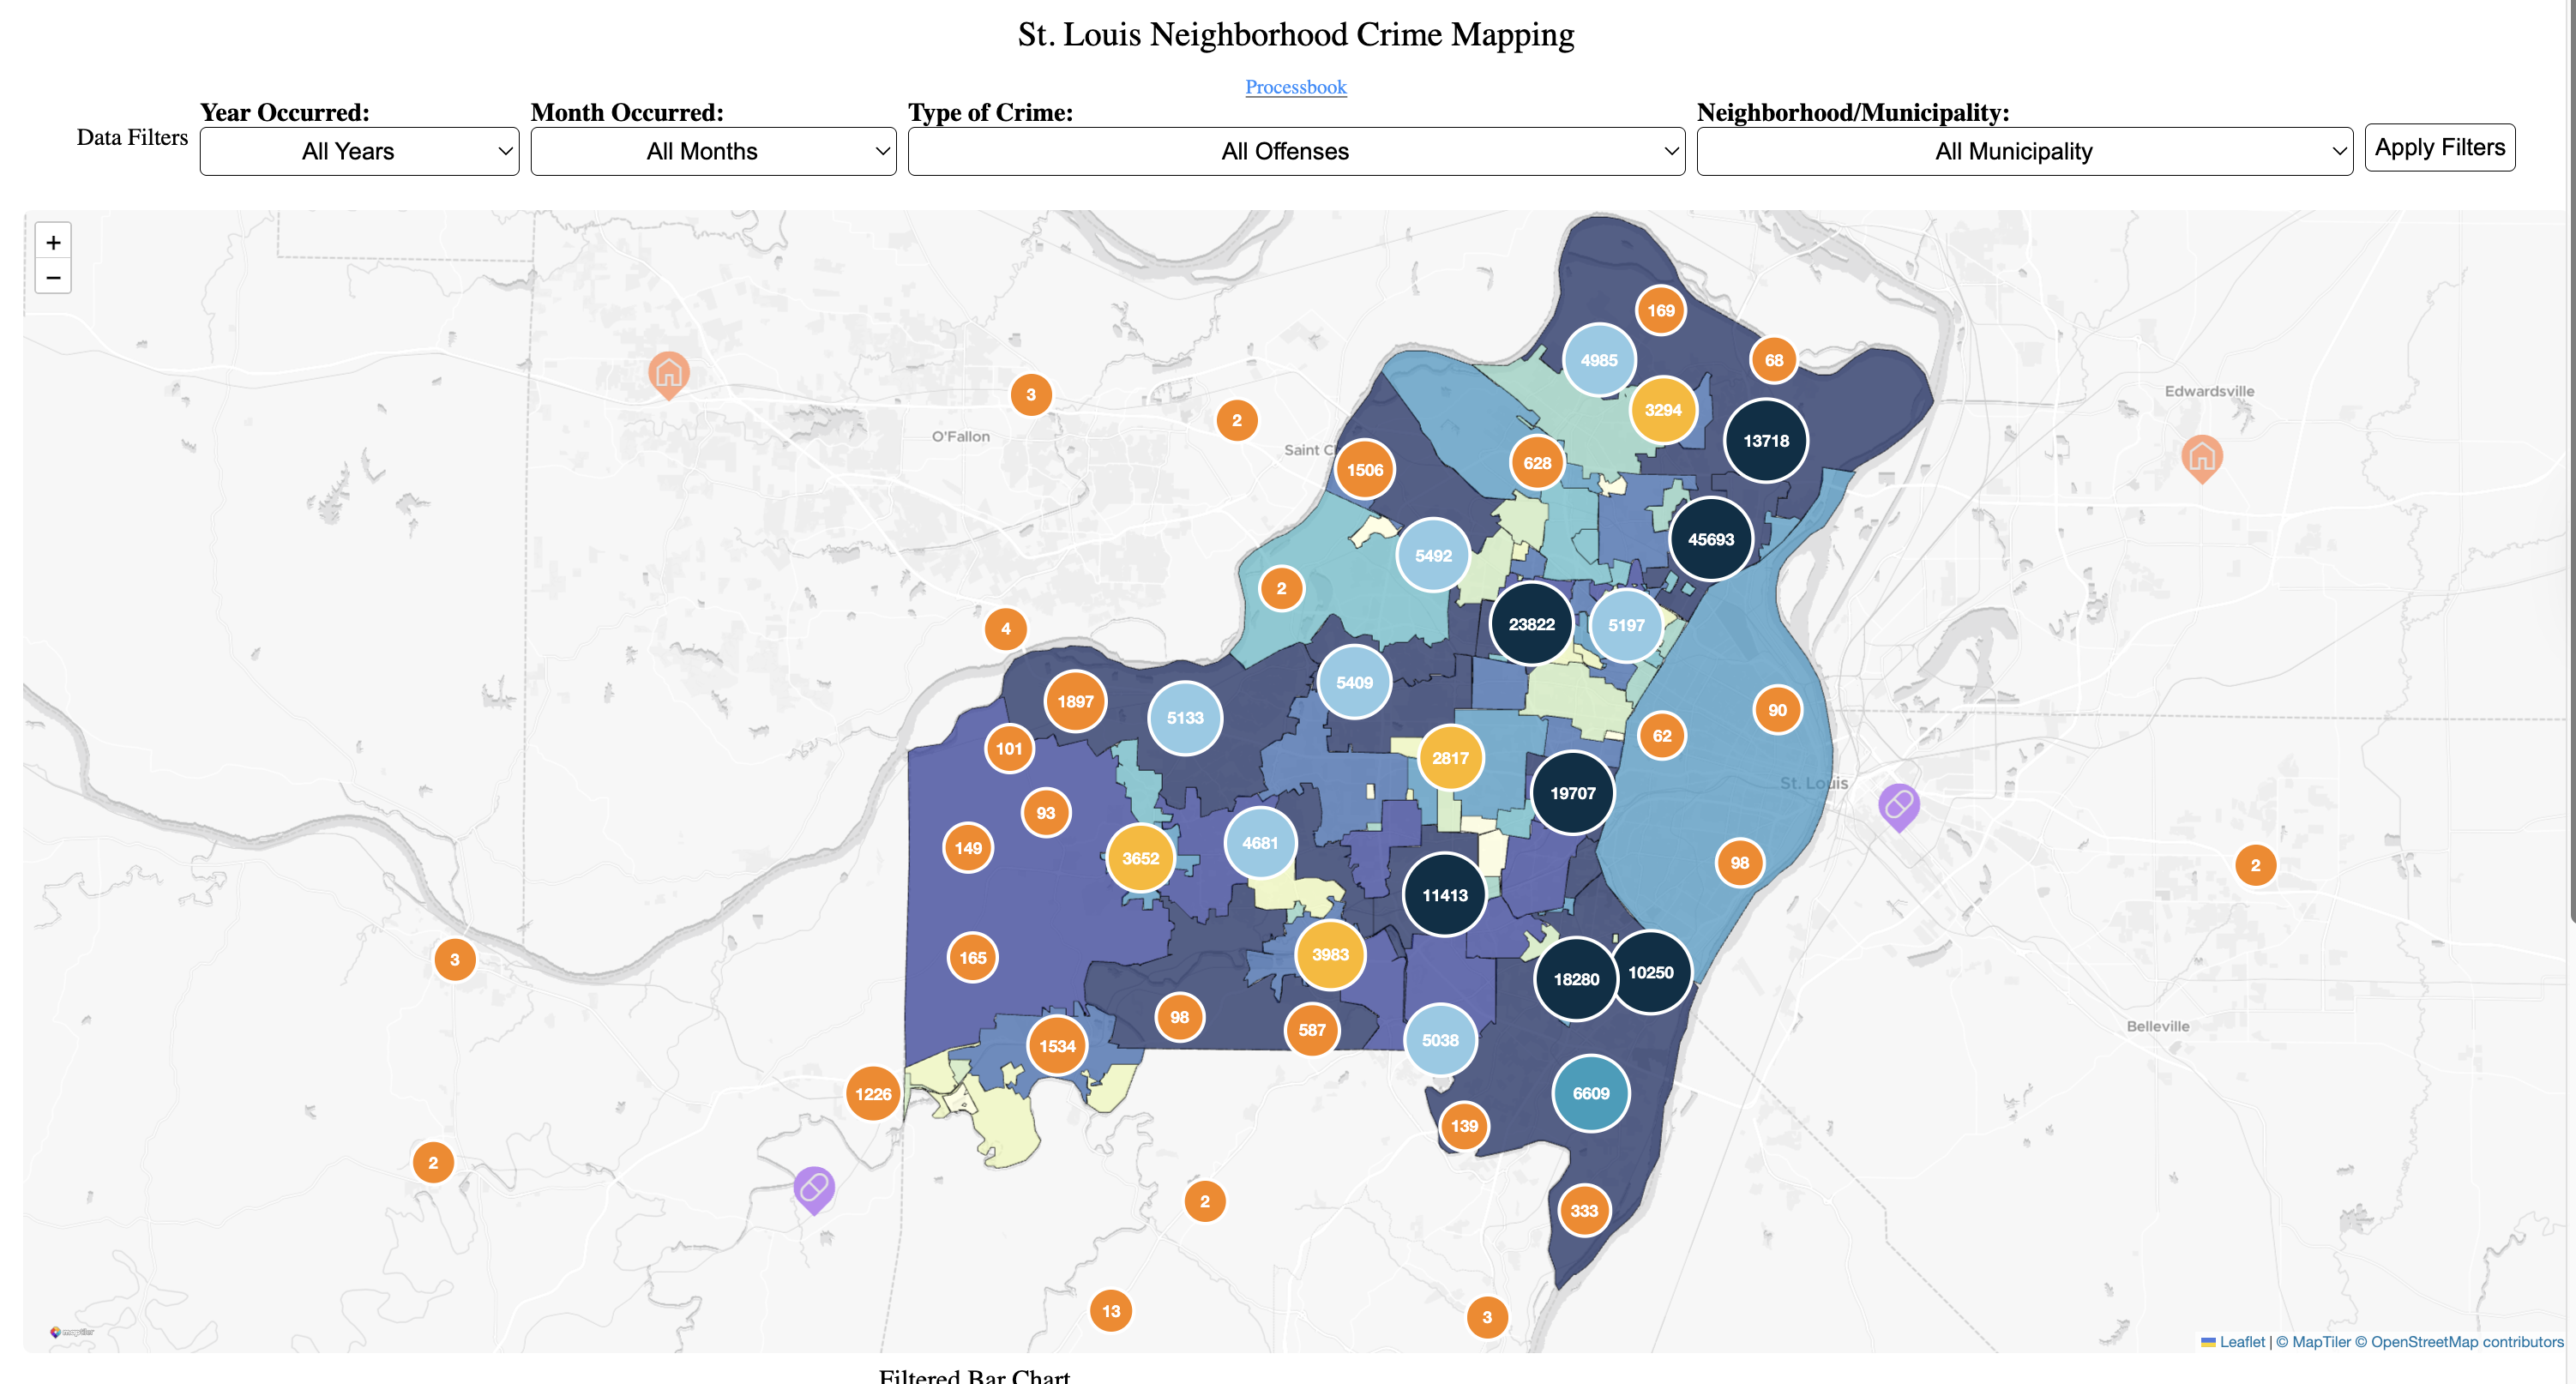Open the Month Occurred dropdown

point(713,151)
